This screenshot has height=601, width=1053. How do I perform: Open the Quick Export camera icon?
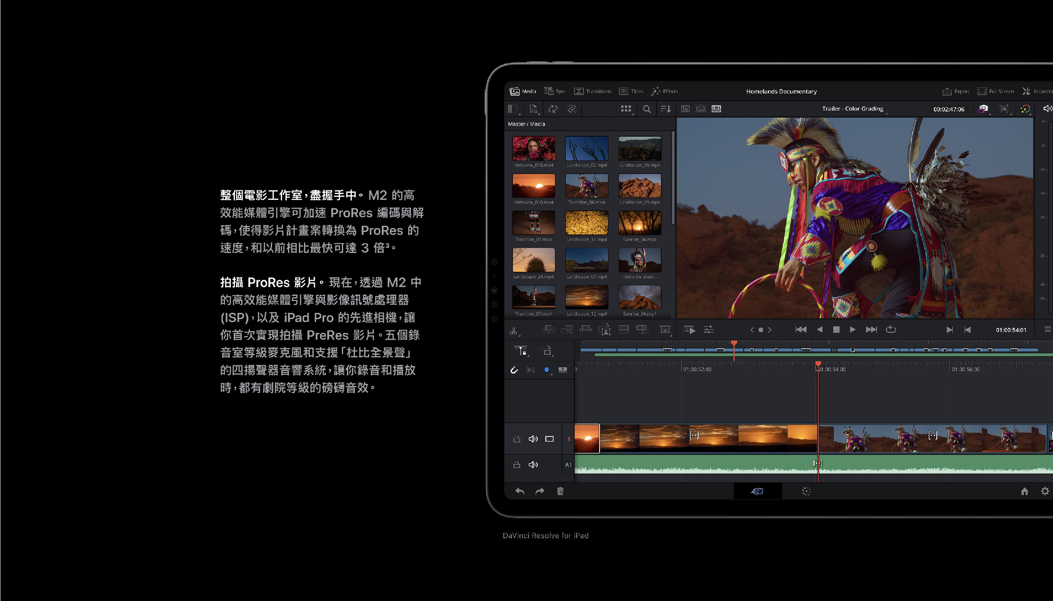(x=984, y=109)
